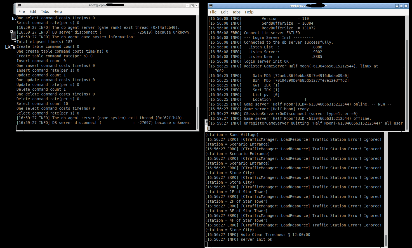This screenshot has width=412, height=248.
Task: Open Help menu in left terminal window
Action: click(58, 11)
